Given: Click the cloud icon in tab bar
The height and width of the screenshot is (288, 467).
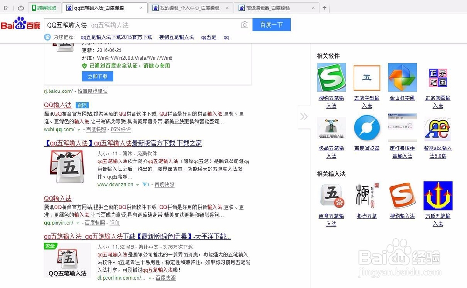Looking at the screenshot, I should pyautogui.click(x=21, y=8).
